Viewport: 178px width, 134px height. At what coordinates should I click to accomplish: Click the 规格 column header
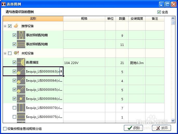(x=84, y=19)
